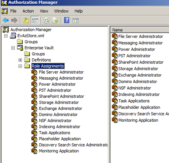Select Power Administrator in right pane list

pos(137,49)
